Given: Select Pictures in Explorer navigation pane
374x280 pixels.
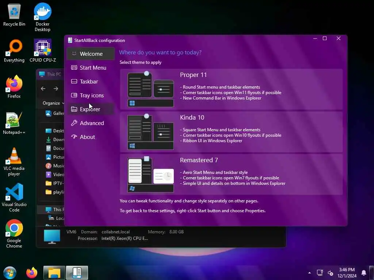Looking at the screenshot, I should 54,157.
